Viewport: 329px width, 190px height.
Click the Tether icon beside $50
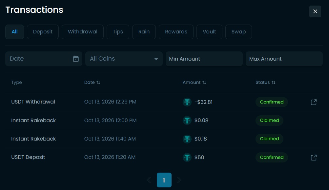coord(187,157)
